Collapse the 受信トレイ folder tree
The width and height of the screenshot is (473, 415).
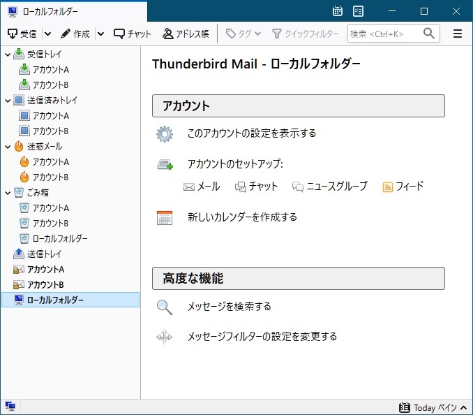point(7,54)
